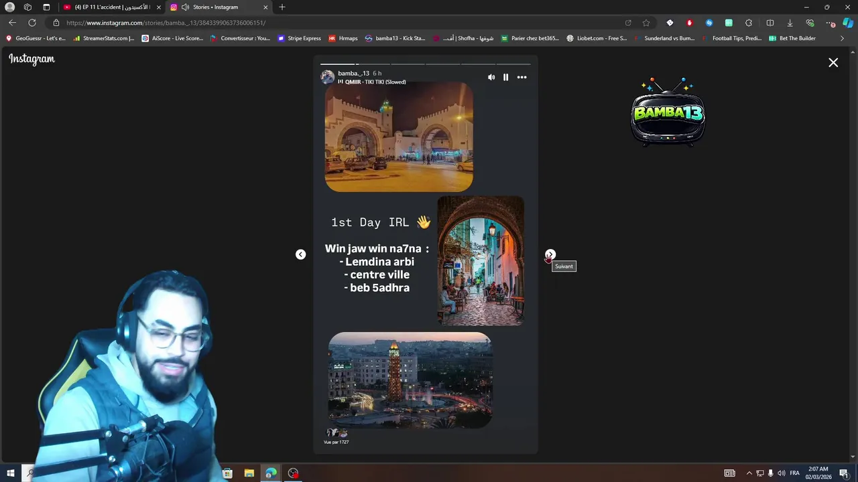Close the Stories • Instagram tab
Image resolution: width=858 pixels, height=482 pixels.
point(265,7)
